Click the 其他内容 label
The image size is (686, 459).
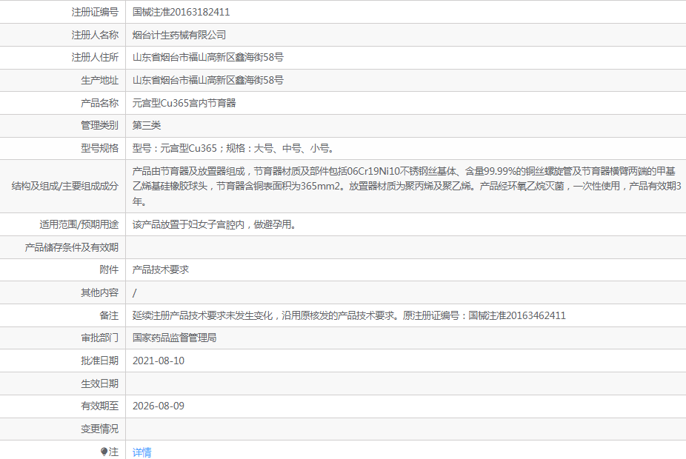(x=100, y=293)
